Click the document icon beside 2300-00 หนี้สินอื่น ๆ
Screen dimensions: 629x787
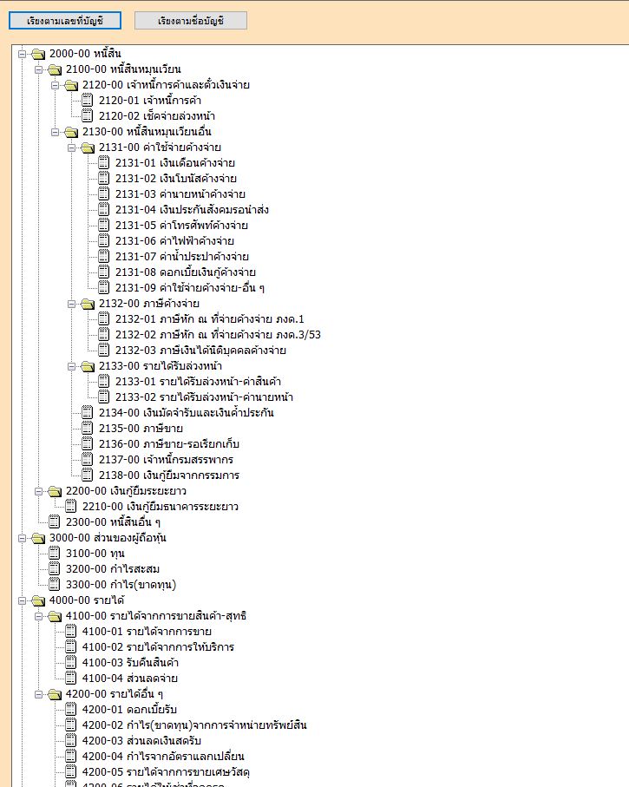(x=55, y=521)
